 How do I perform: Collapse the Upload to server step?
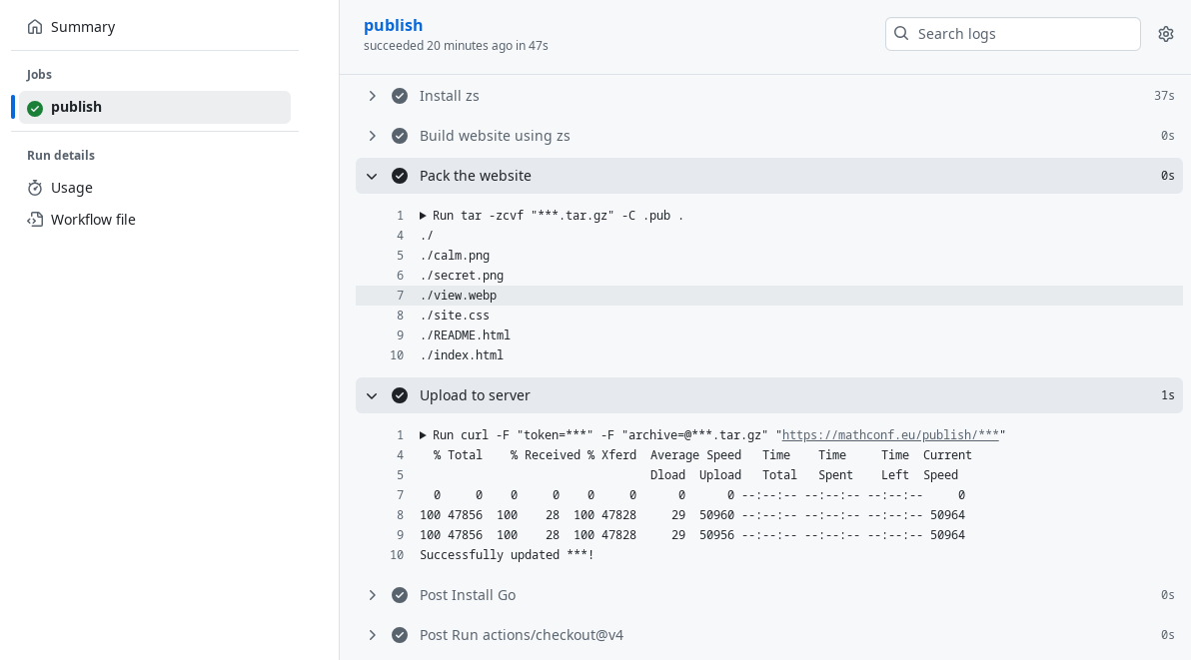click(x=372, y=395)
